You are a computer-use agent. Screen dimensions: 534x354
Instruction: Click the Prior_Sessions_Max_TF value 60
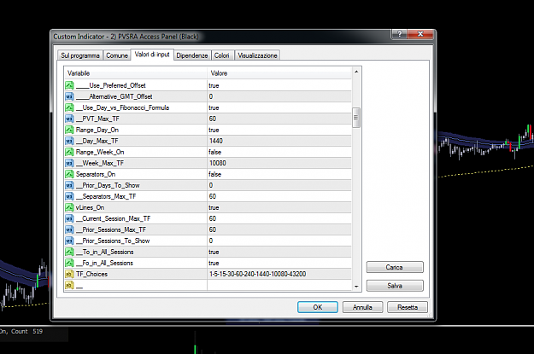[x=213, y=229]
